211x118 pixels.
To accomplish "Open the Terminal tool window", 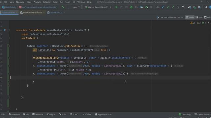I will tap(38, 114).
